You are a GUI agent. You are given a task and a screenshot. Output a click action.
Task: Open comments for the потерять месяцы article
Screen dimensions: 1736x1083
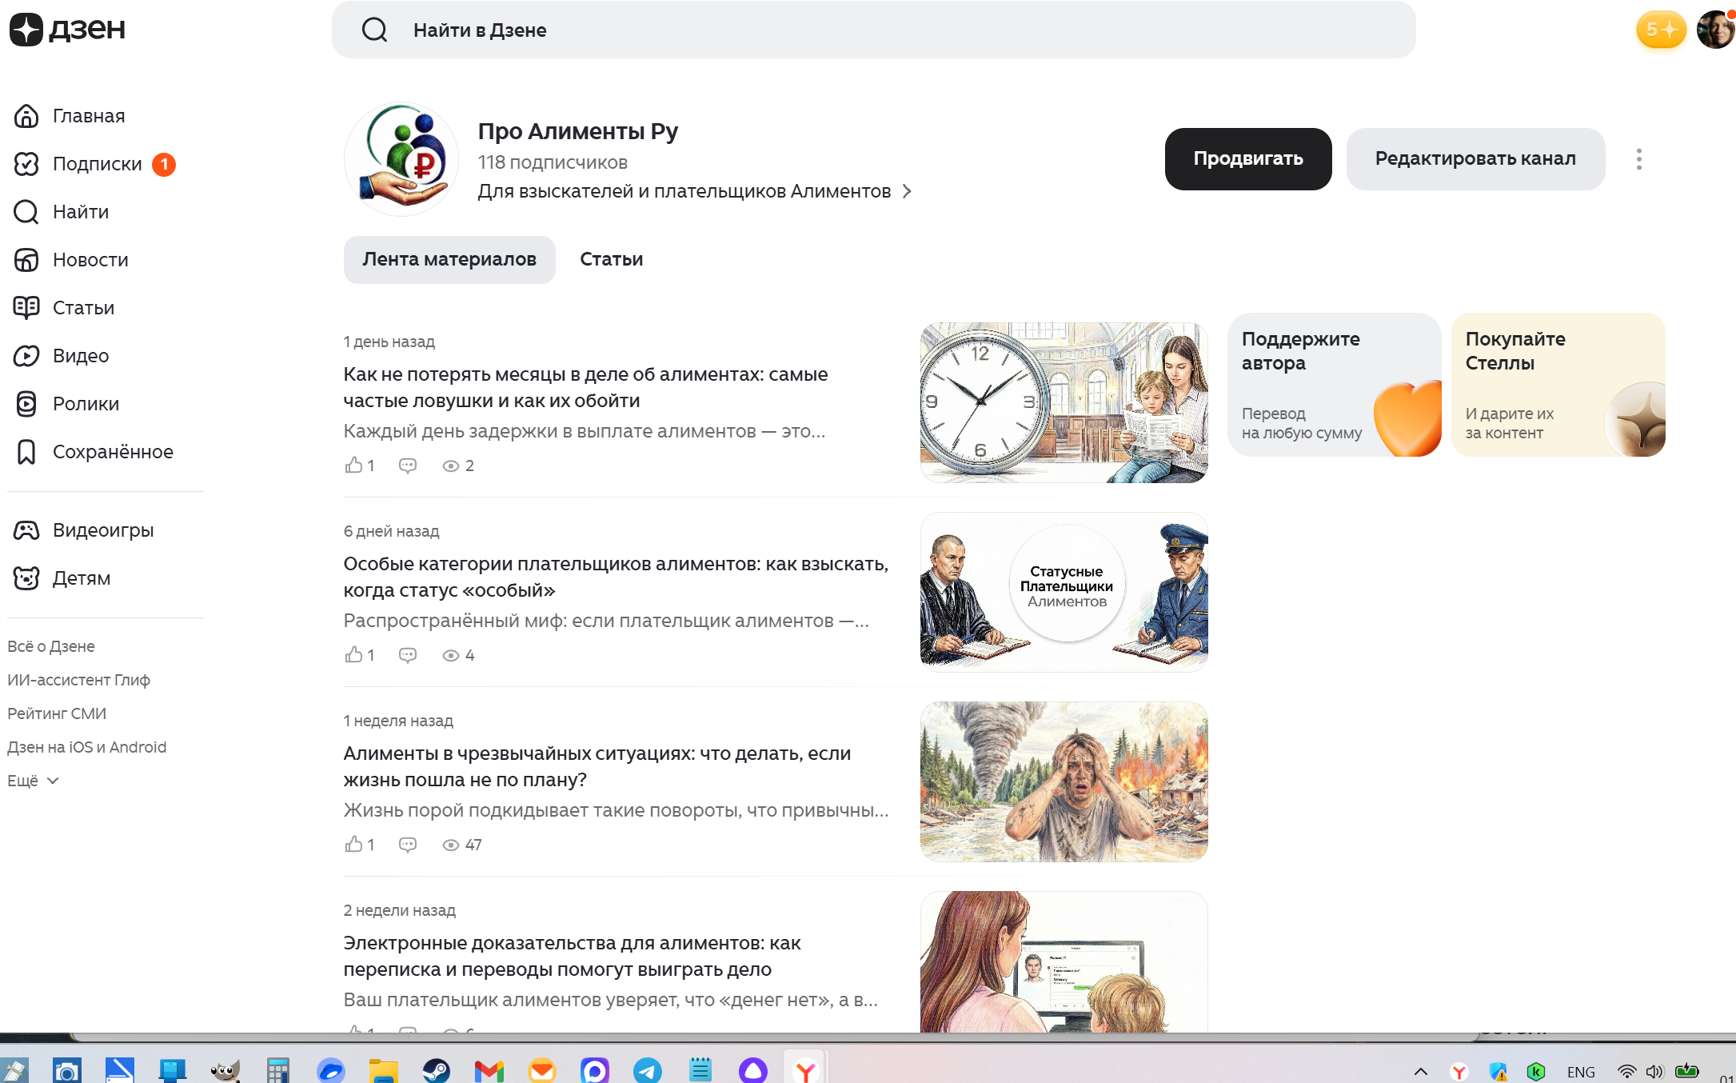tap(408, 466)
